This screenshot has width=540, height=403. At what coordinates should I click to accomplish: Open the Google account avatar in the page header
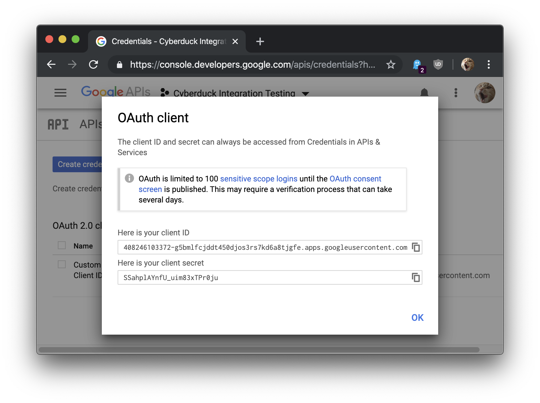(x=485, y=93)
